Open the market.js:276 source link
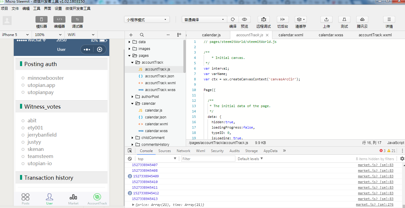Screen dimensions: 405x208 tap(375, 205)
